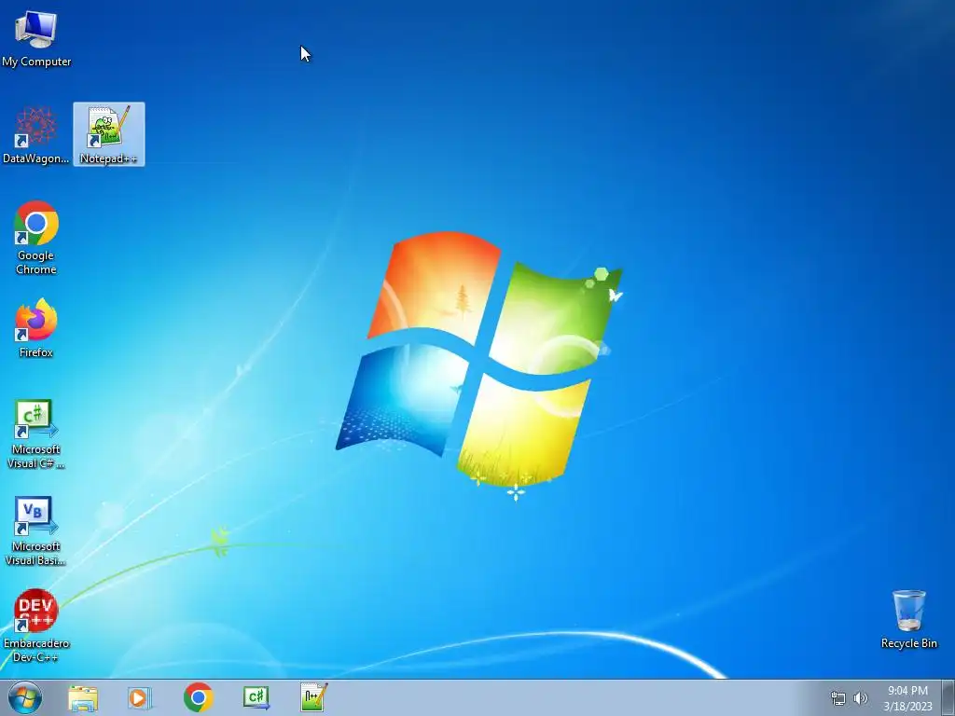This screenshot has height=716, width=955.
Task: Select the DataWagon desktop shortcut
Action: pyautogui.click(x=36, y=134)
